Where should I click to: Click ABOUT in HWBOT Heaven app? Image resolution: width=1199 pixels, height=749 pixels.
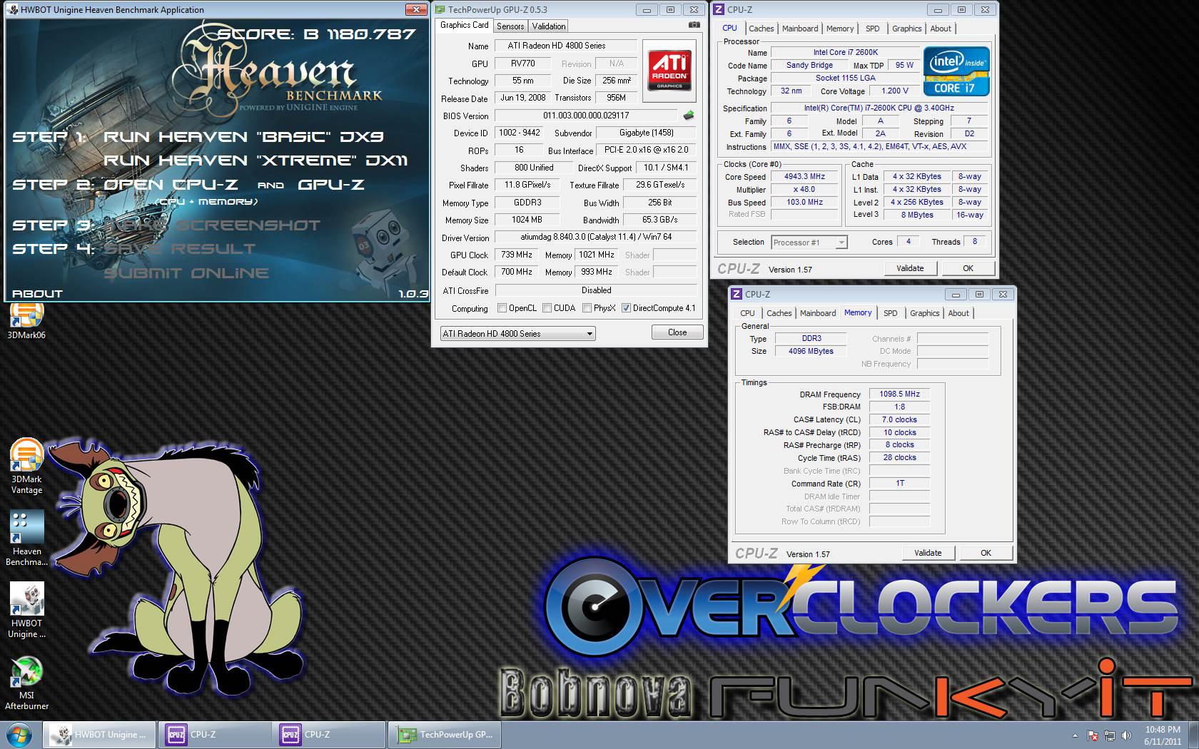pos(37,293)
